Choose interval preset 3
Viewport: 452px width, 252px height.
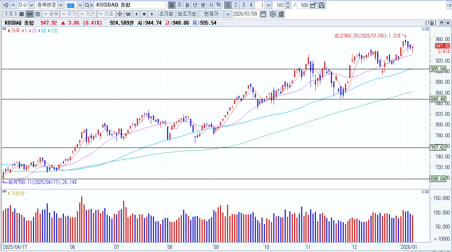pos(243,5)
